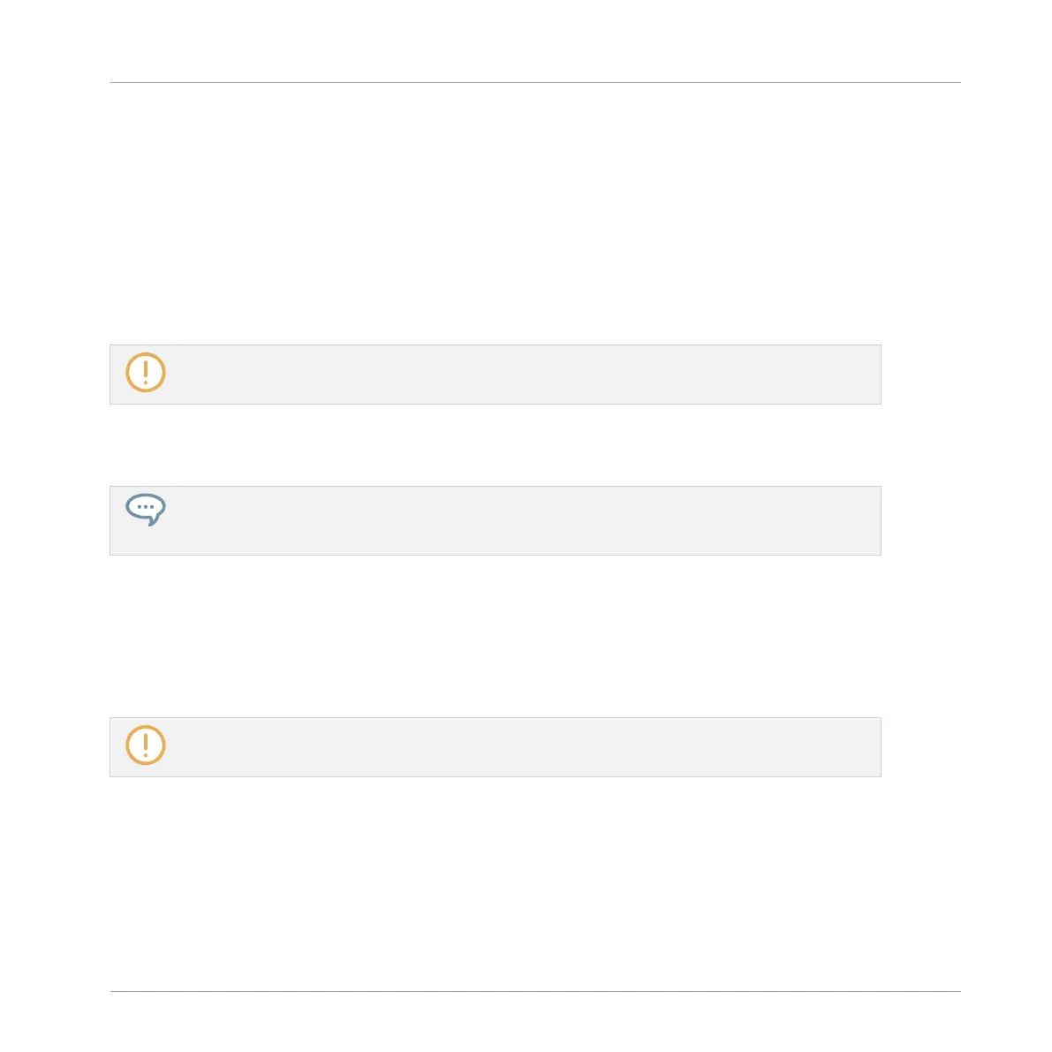Select the first gray warning note box

coord(496,375)
